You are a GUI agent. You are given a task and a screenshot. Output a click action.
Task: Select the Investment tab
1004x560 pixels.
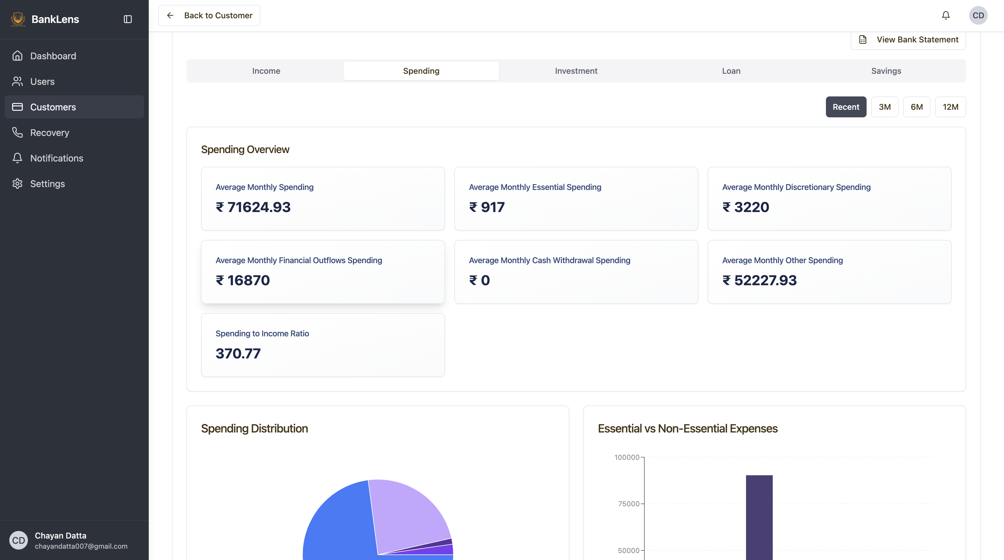[576, 71]
